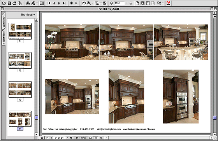Viewport: 218px width, 141px height.
Task: Click the horizontal scroll left arrow
Action: point(107,138)
